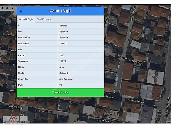171x128 pixels.
Task: Select the Mahalle No value 148131
Action: coord(63,44)
